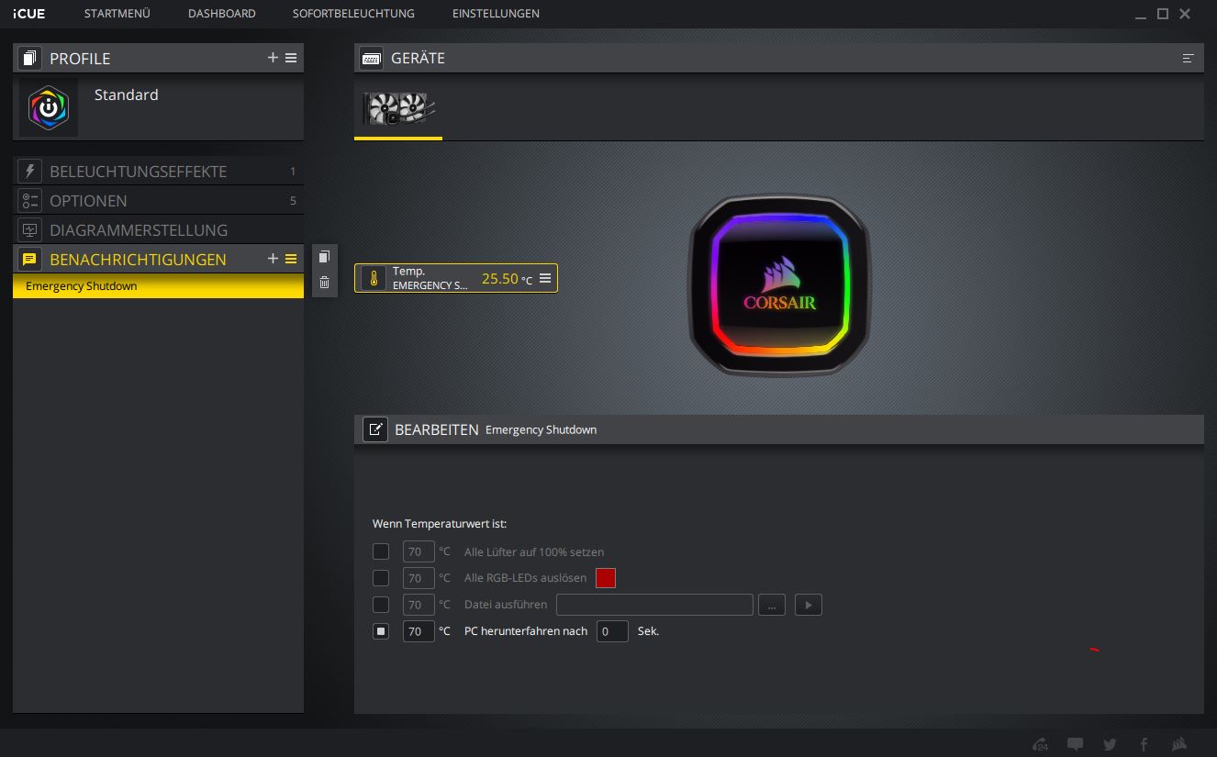Add a new notification in Benachrichtigungen
The height and width of the screenshot is (757, 1217).
[x=273, y=259]
